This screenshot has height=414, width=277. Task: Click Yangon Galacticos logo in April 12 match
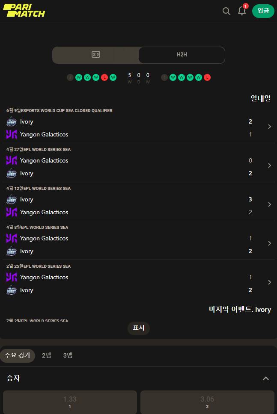tap(12, 212)
